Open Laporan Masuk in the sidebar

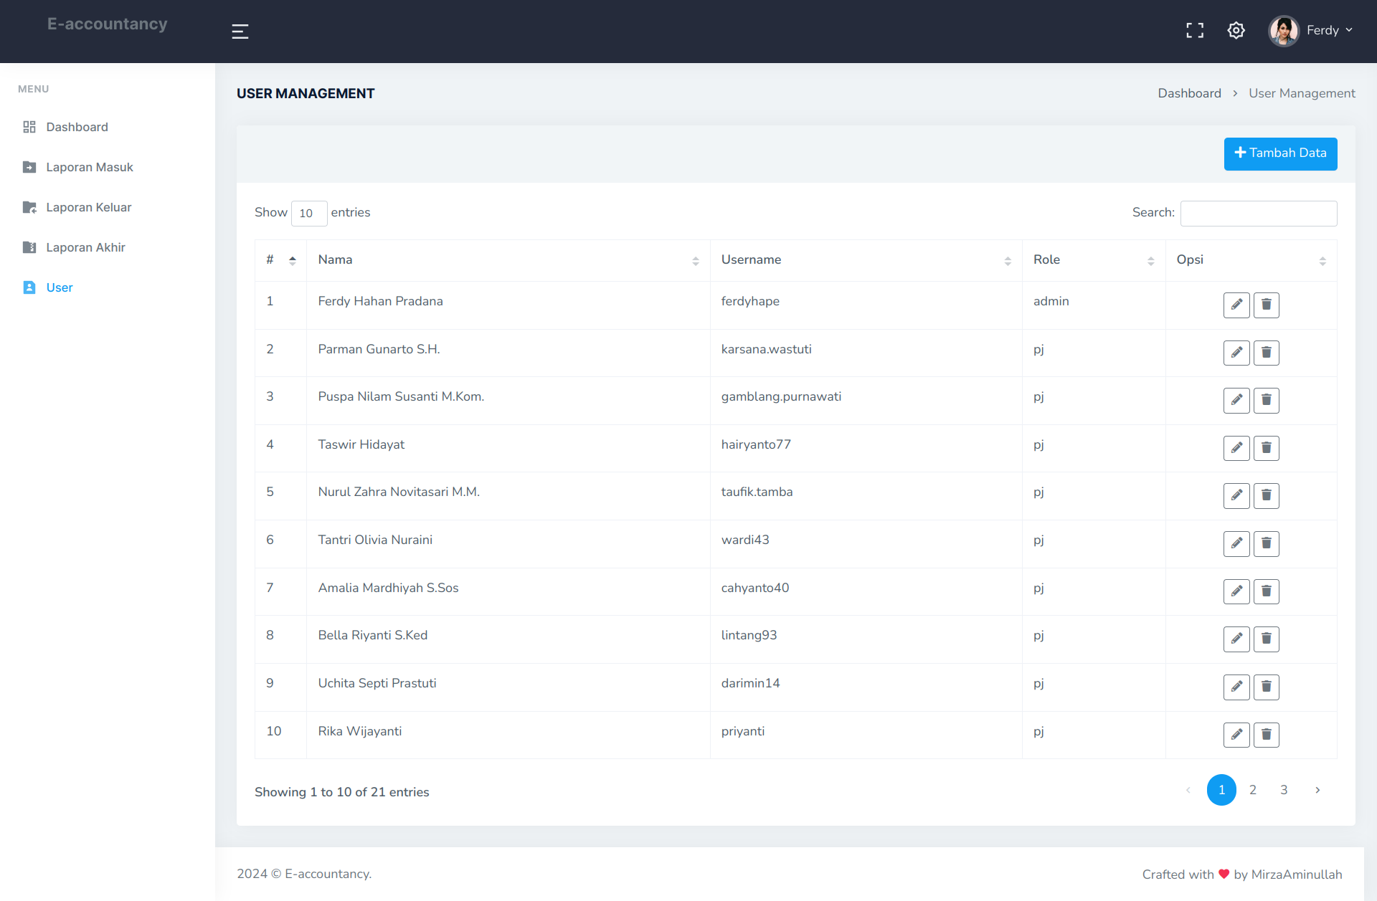pyautogui.click(x=90, y=167)
